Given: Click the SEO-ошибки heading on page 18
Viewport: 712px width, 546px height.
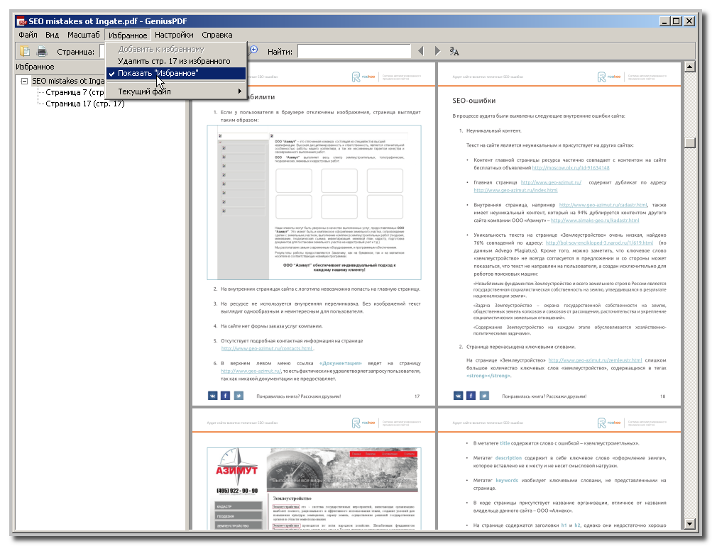Looking at the screenshot, I should [x=473, y=101].
